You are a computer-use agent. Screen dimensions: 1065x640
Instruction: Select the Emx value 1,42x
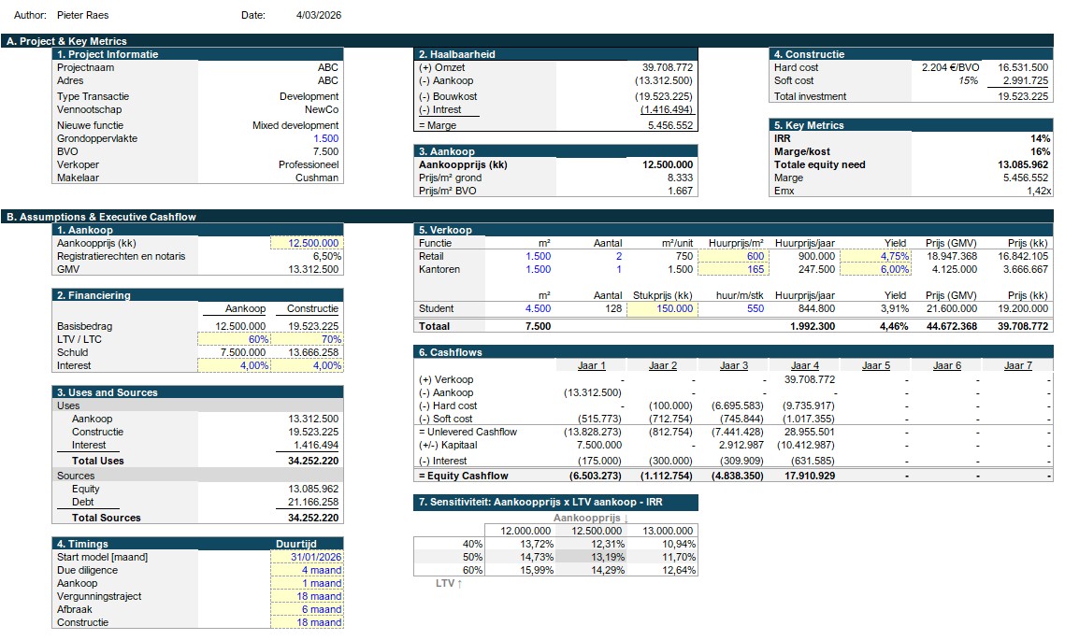tap(1039, 192)
